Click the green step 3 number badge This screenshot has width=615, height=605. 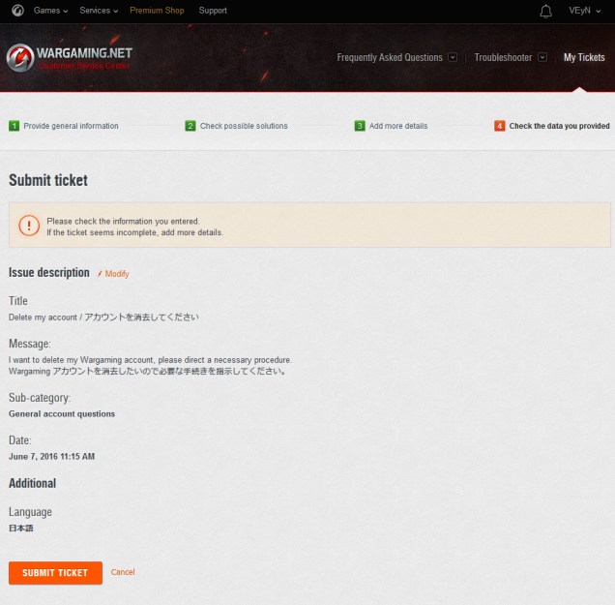[360, 126]
